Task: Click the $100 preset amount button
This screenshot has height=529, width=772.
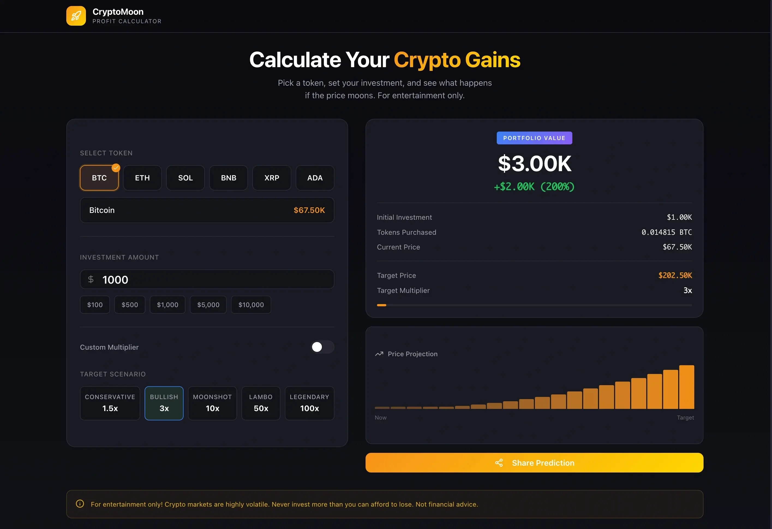Action: click(95, 305)
